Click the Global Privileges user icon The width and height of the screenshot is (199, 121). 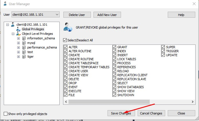point(18,29)
